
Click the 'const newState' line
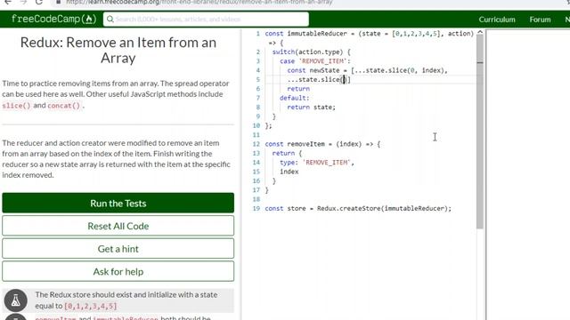[367, 70]
